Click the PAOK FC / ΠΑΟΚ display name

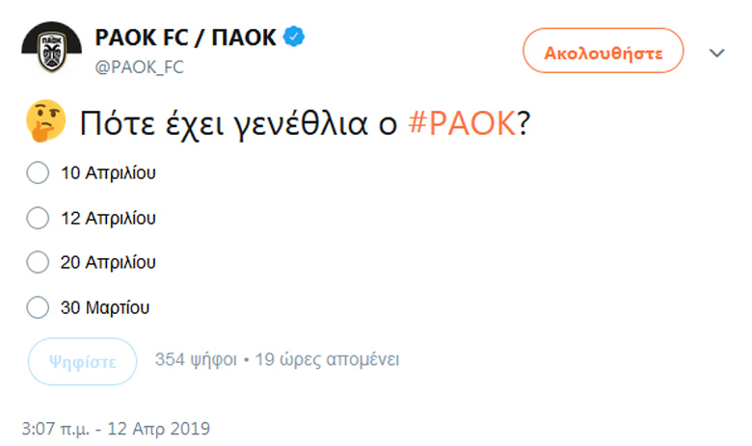[186, 38]
